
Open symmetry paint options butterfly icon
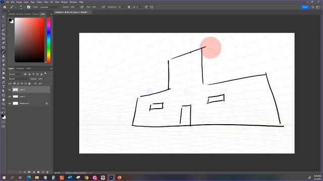(152, 7)
